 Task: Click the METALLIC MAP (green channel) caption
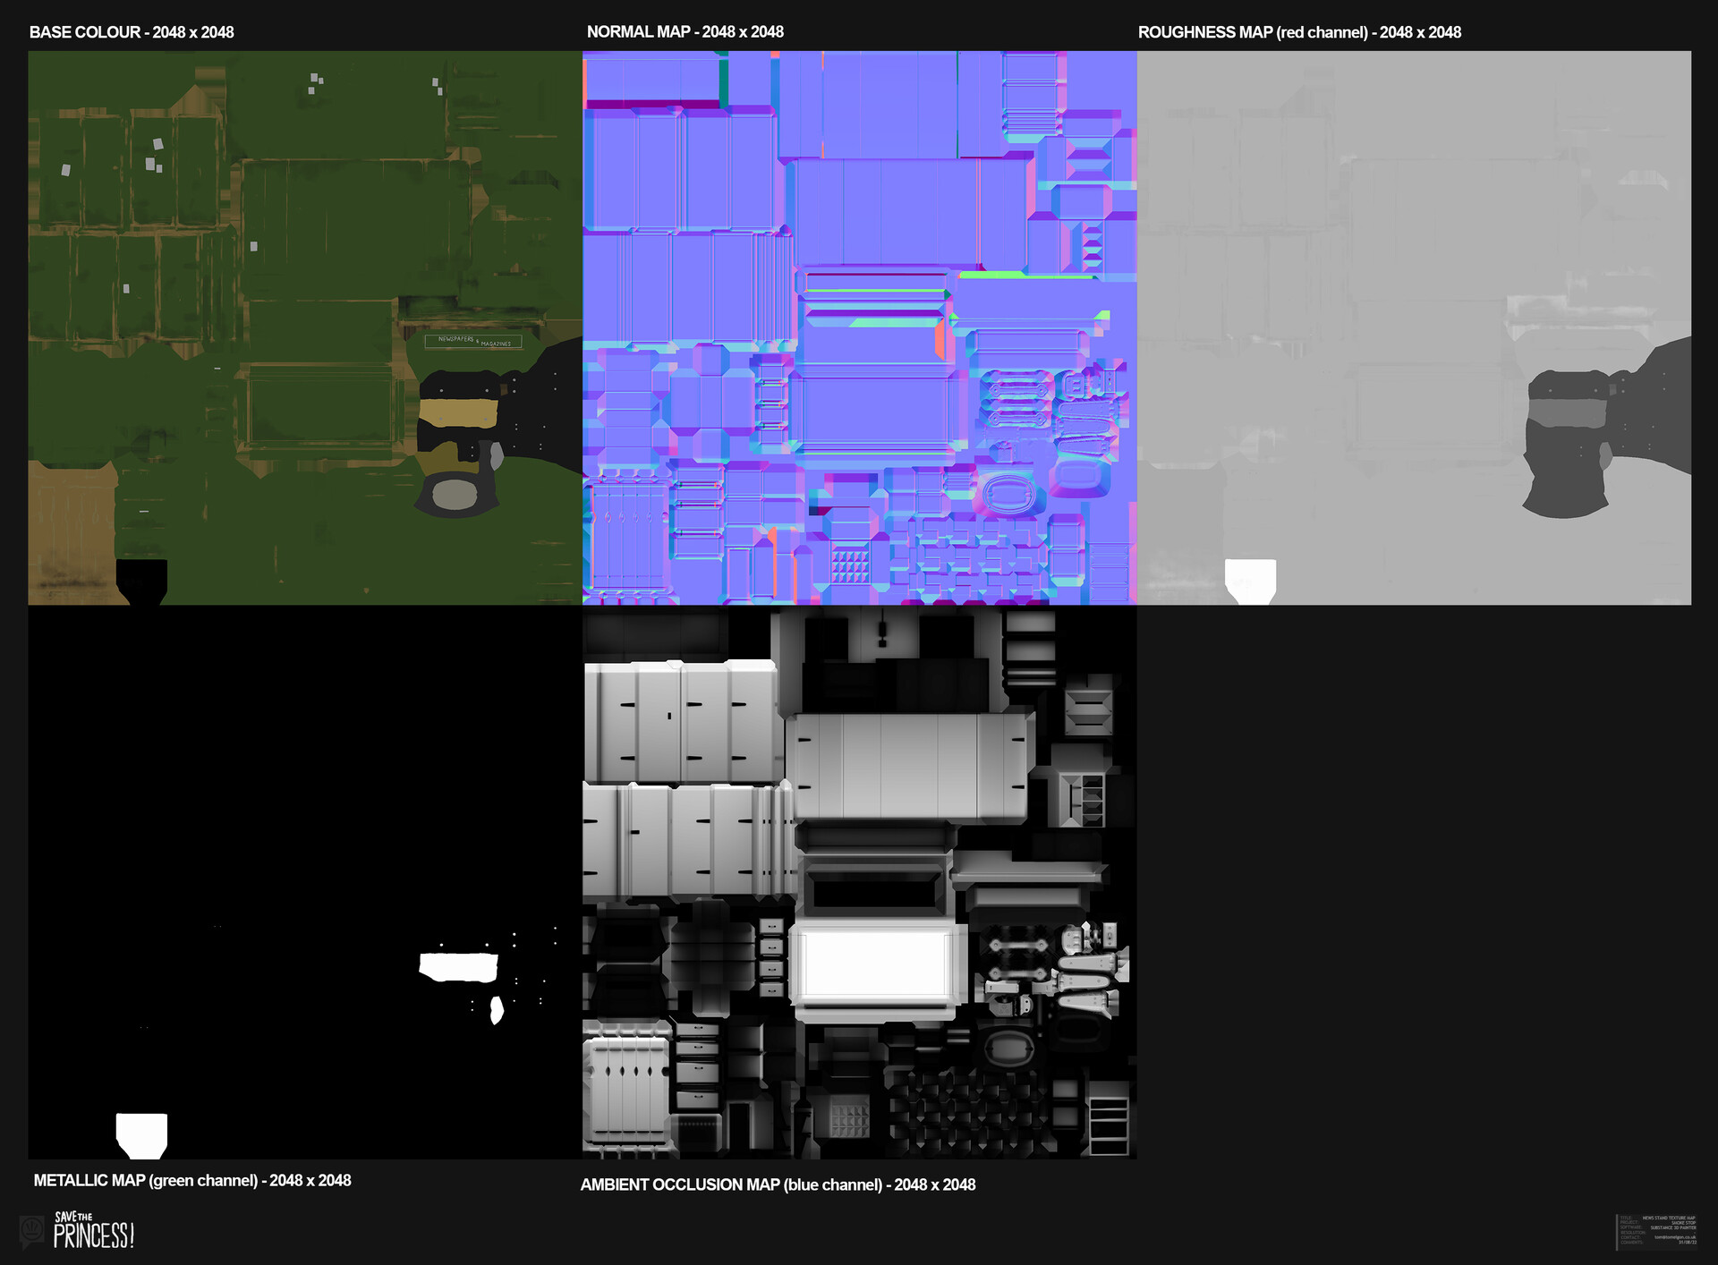(x=191, y=1180)
